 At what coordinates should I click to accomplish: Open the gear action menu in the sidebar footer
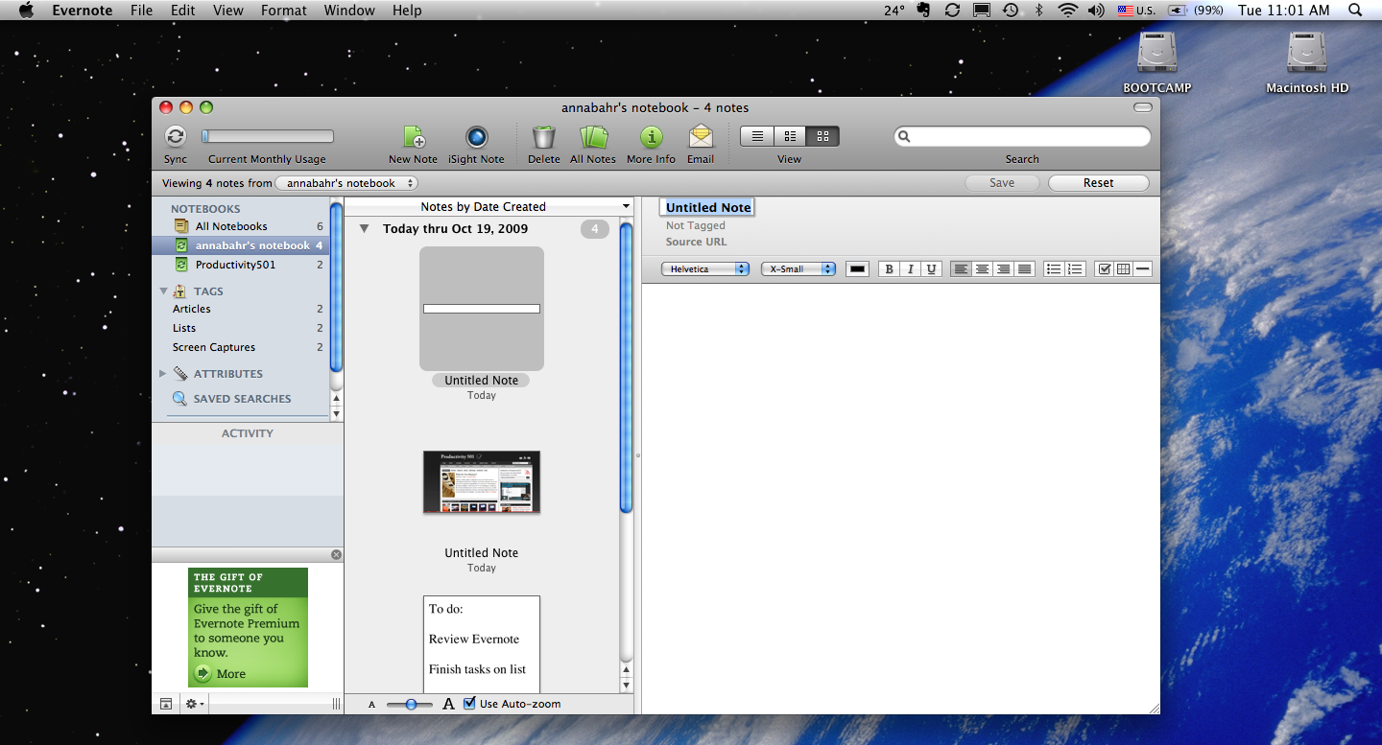click(194, 704)
